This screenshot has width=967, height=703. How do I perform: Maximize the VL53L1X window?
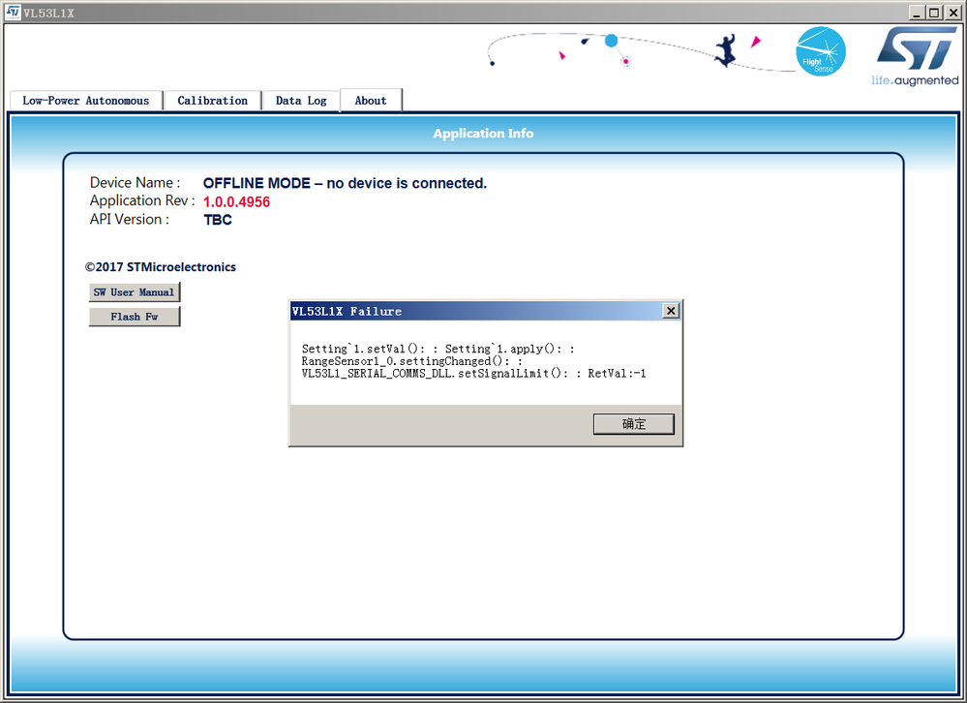coord(934,13)
